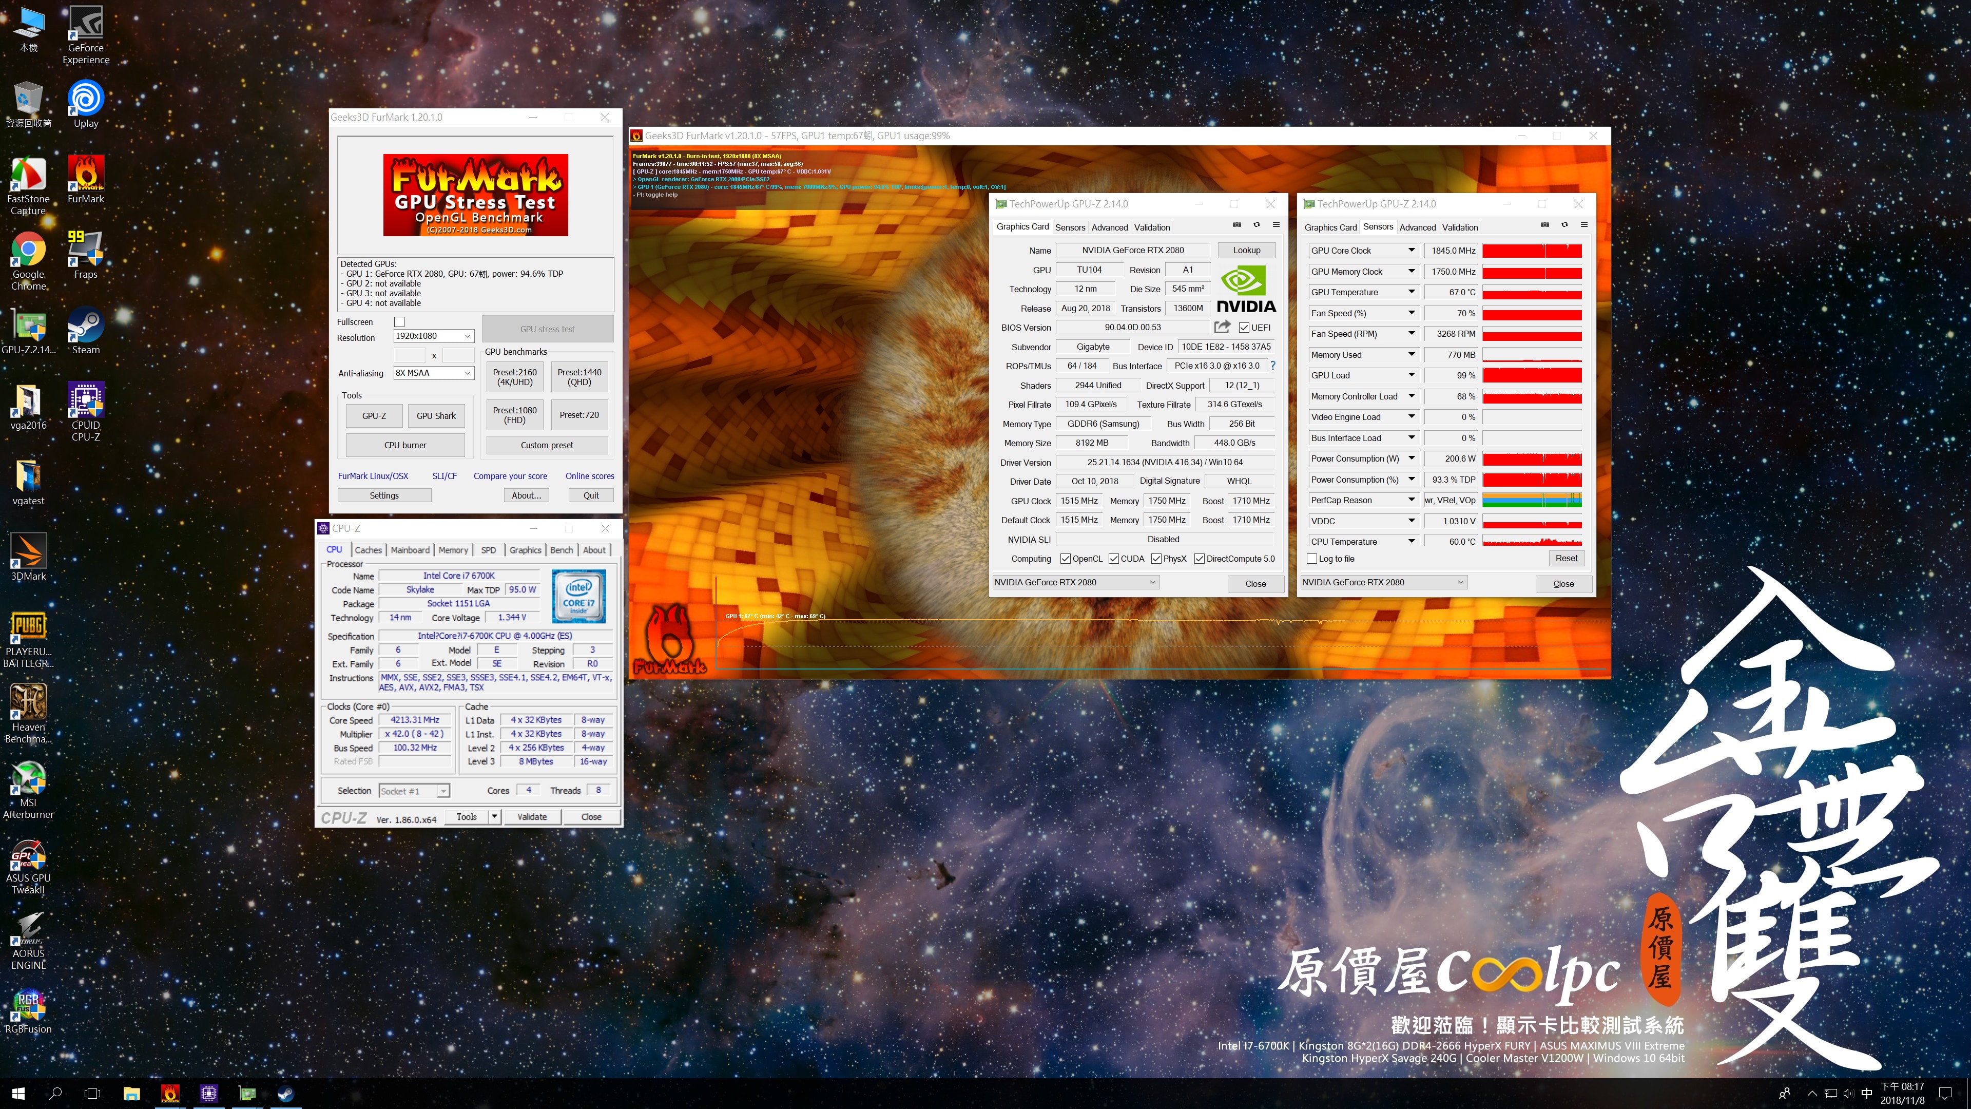The width and height of the screenshot is (1971, 1109).
Task: Open the Resolution dropdown in FurMark
Action: tap(433, 336)
